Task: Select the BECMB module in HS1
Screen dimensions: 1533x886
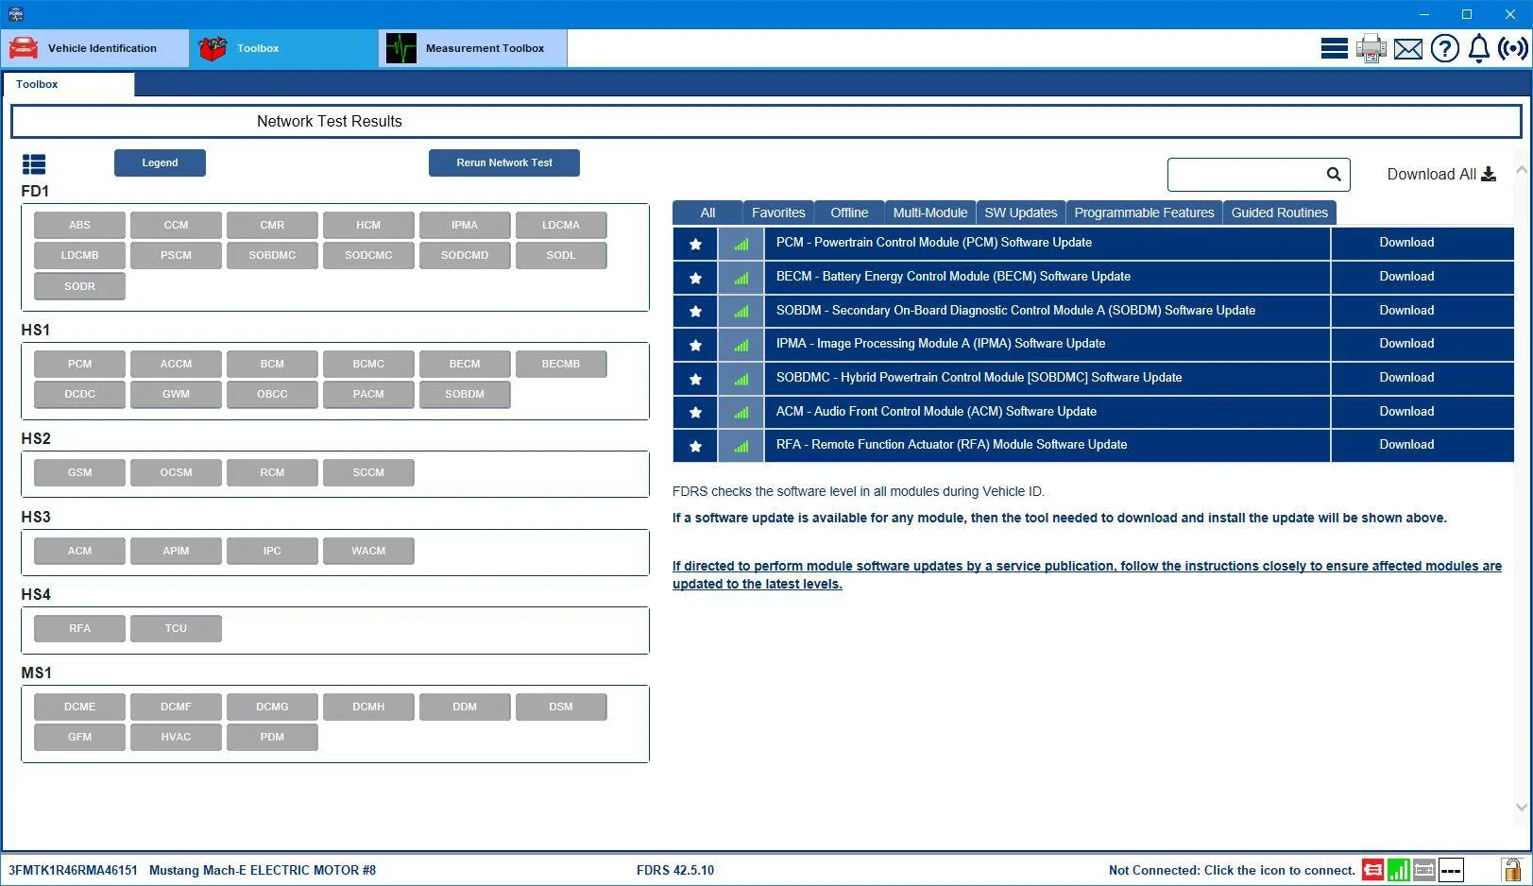Action: (561, 364)
